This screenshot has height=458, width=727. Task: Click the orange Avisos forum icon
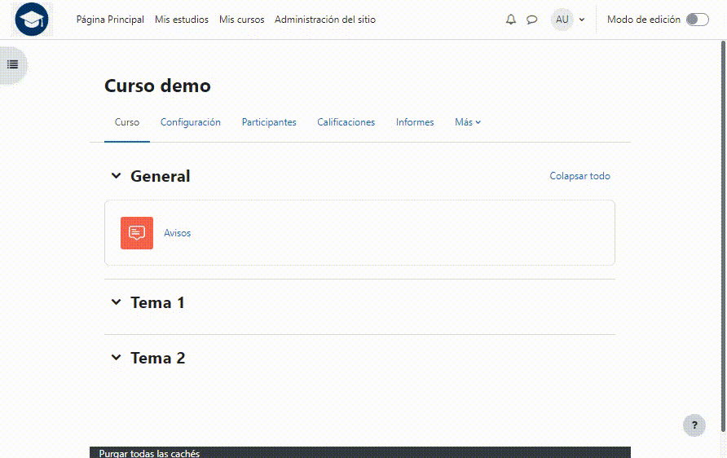pos(137,233)
